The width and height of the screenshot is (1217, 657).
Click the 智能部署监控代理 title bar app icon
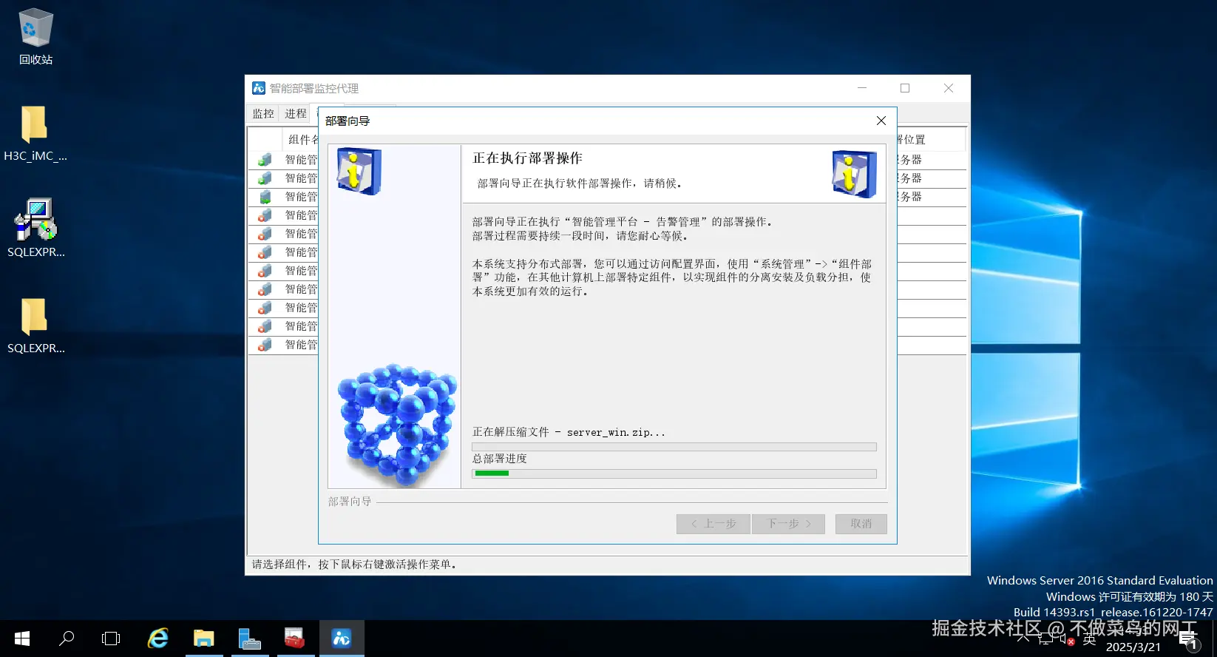pos(259,88)
